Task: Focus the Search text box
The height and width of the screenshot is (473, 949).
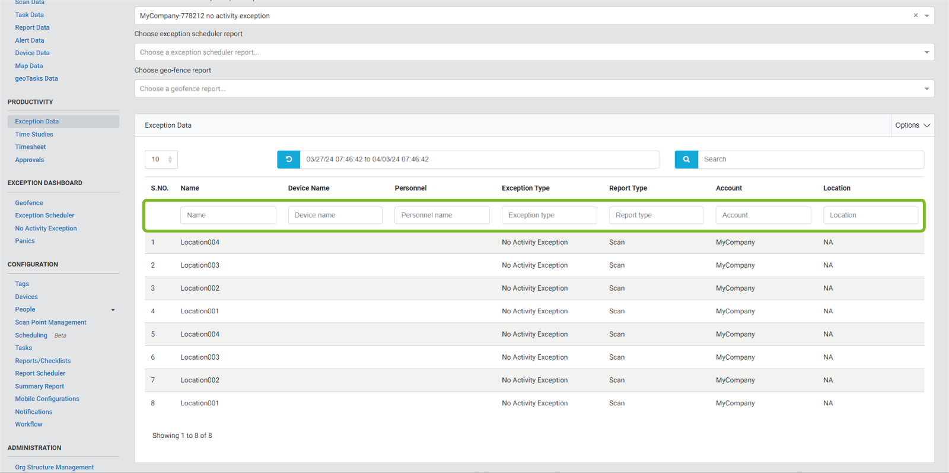Action: (810, 159)
